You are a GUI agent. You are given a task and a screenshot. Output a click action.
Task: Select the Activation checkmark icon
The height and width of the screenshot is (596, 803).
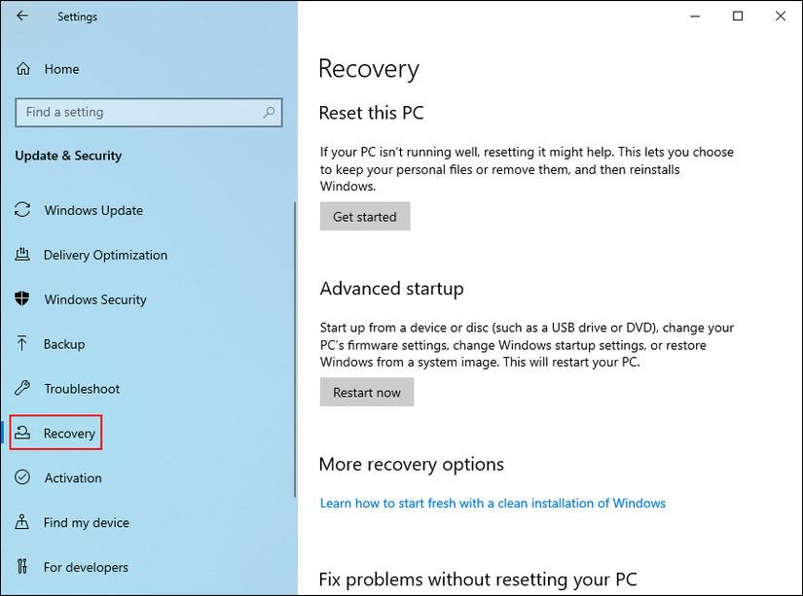pyautogui.click(x=23, y=477)
